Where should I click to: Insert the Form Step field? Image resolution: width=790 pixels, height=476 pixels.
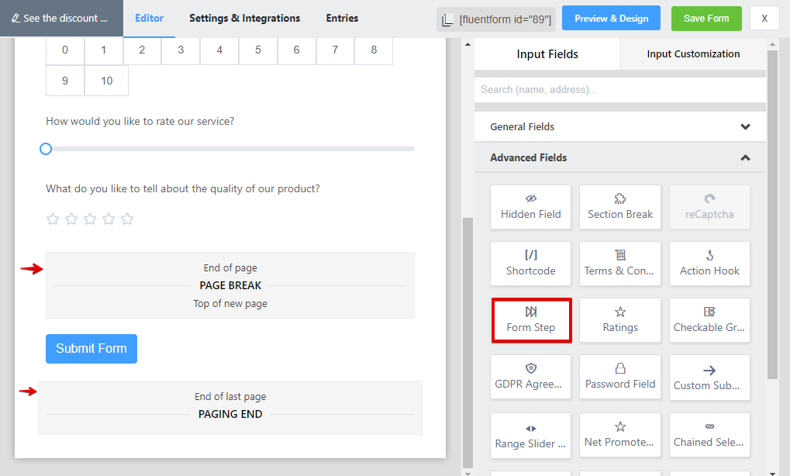click(531, 320)
